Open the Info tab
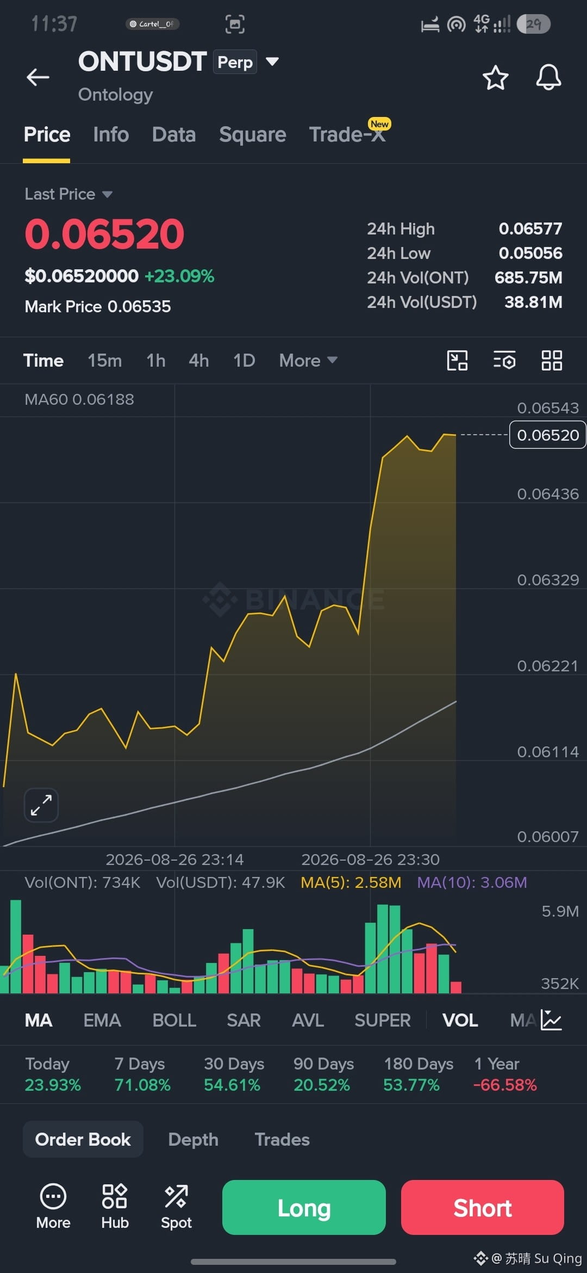 pos(111,134)
